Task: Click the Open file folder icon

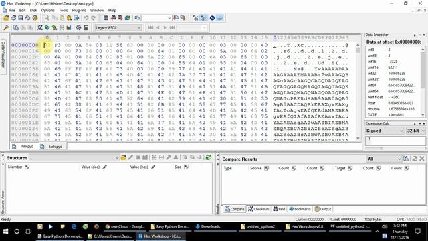Action: click(6, 18)
